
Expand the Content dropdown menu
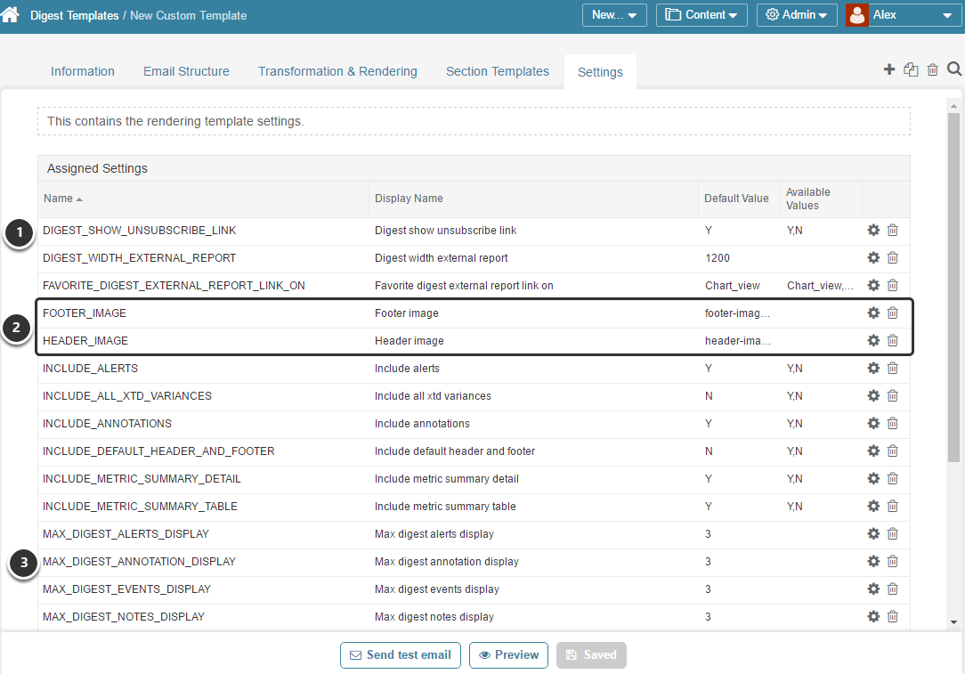[x=701, y=15]
